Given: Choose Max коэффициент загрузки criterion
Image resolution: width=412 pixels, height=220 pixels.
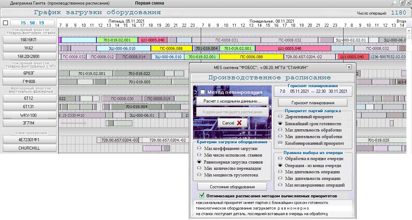Looking at the screenshot, I should click(x=199, y=149).
